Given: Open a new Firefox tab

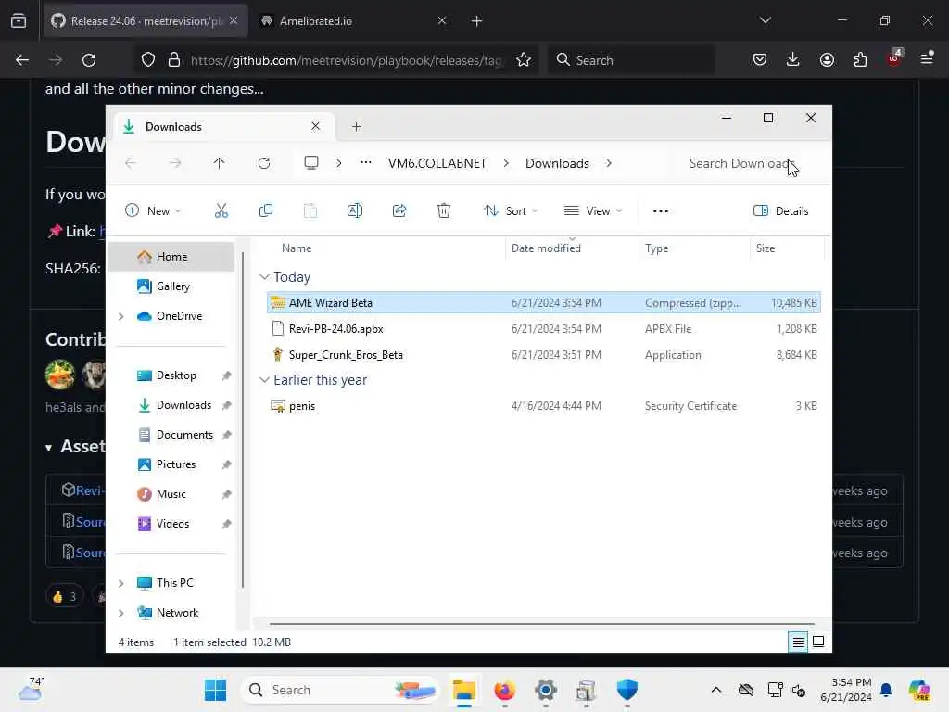Looking at the screenshot, I should [476, 21].
